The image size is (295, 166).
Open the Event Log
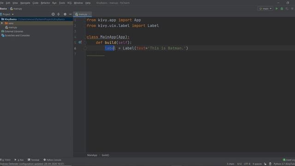click(x=289, y=160)
